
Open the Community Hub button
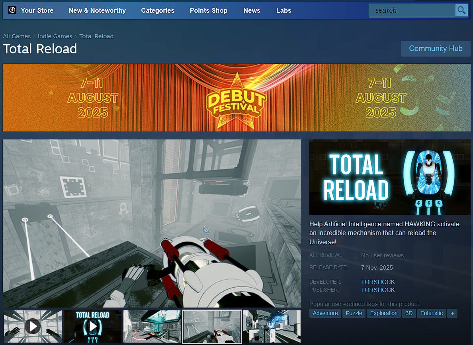(x=436, y=49)
